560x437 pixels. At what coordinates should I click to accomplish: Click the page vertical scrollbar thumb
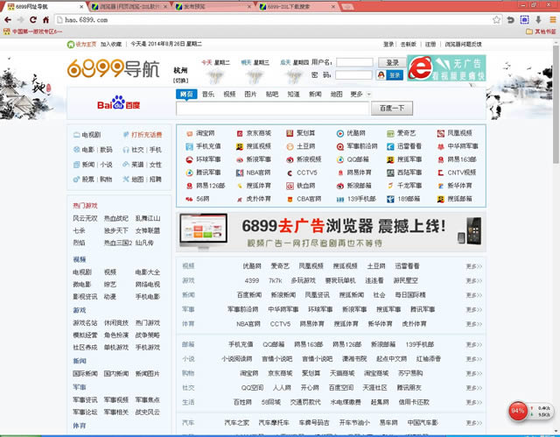556,103
